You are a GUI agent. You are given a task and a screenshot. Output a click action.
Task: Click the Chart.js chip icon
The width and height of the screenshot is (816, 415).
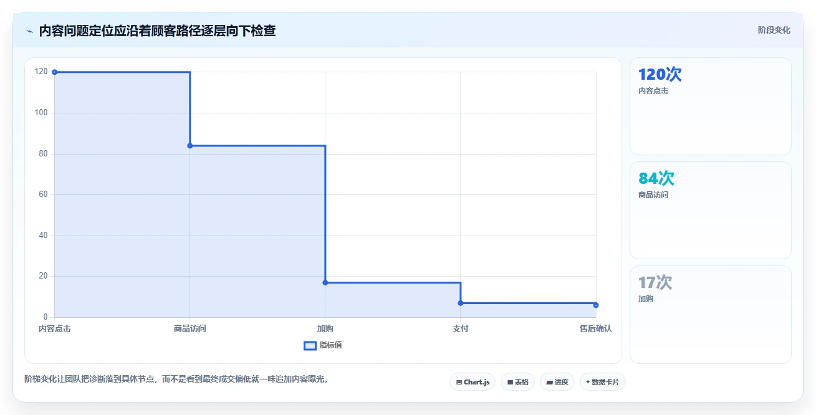pos(459,382)
